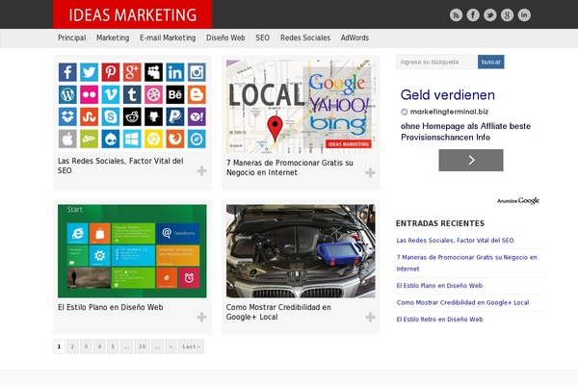Open recent entry 'El Estilo Plano en Diseño Web'
This screenshot has width=578, height=385.
[439, 286]
